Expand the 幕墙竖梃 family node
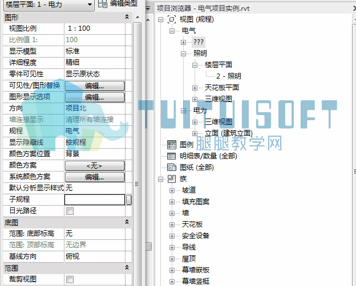 coord(172,281)
